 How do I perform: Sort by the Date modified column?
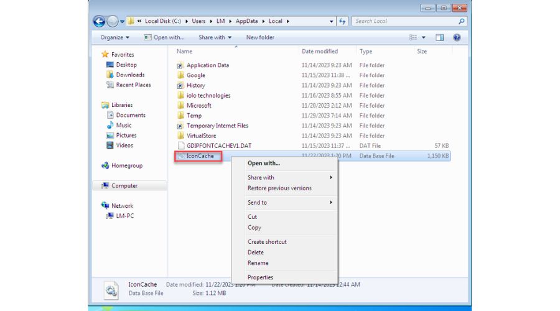320,52
